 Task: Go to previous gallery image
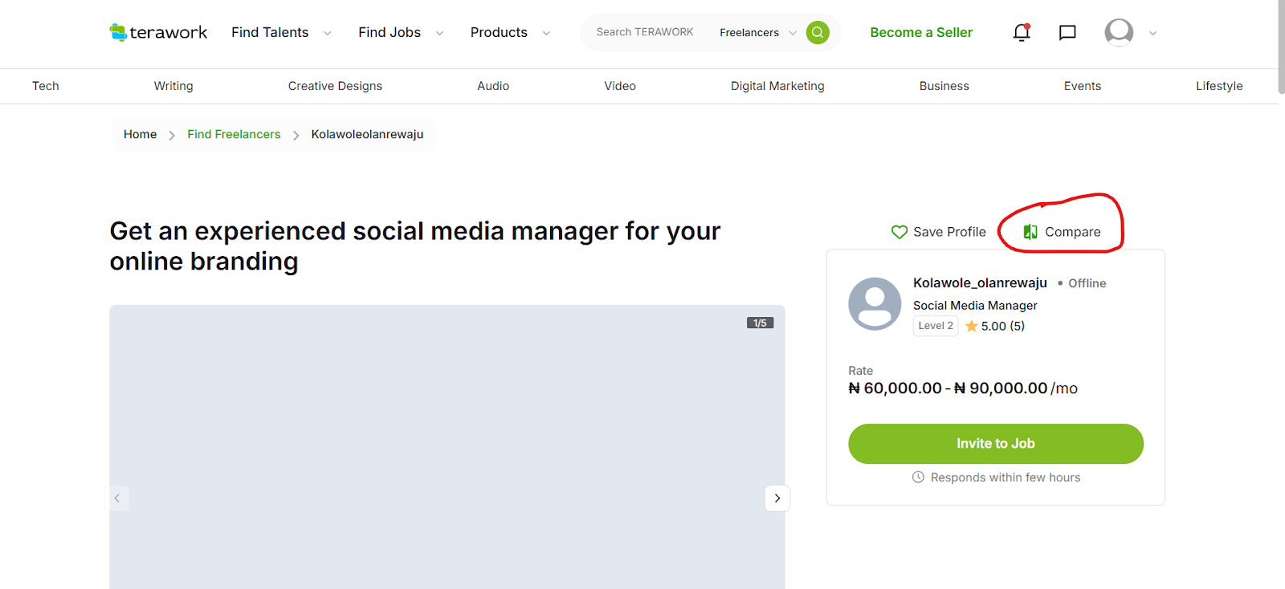point(117,498)
